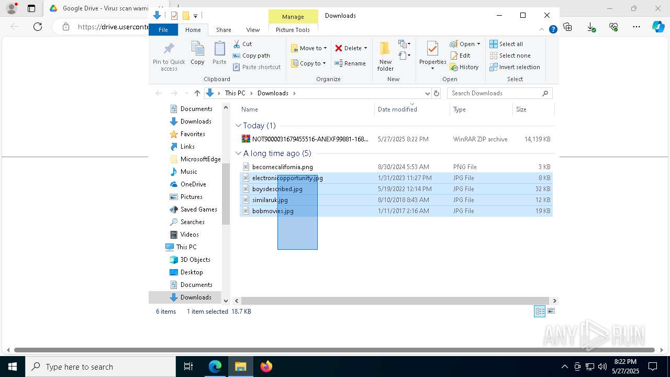Click Type here to search box

(100, 367)
